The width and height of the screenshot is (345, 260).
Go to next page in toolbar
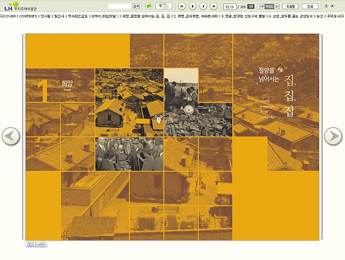[203, 6]
